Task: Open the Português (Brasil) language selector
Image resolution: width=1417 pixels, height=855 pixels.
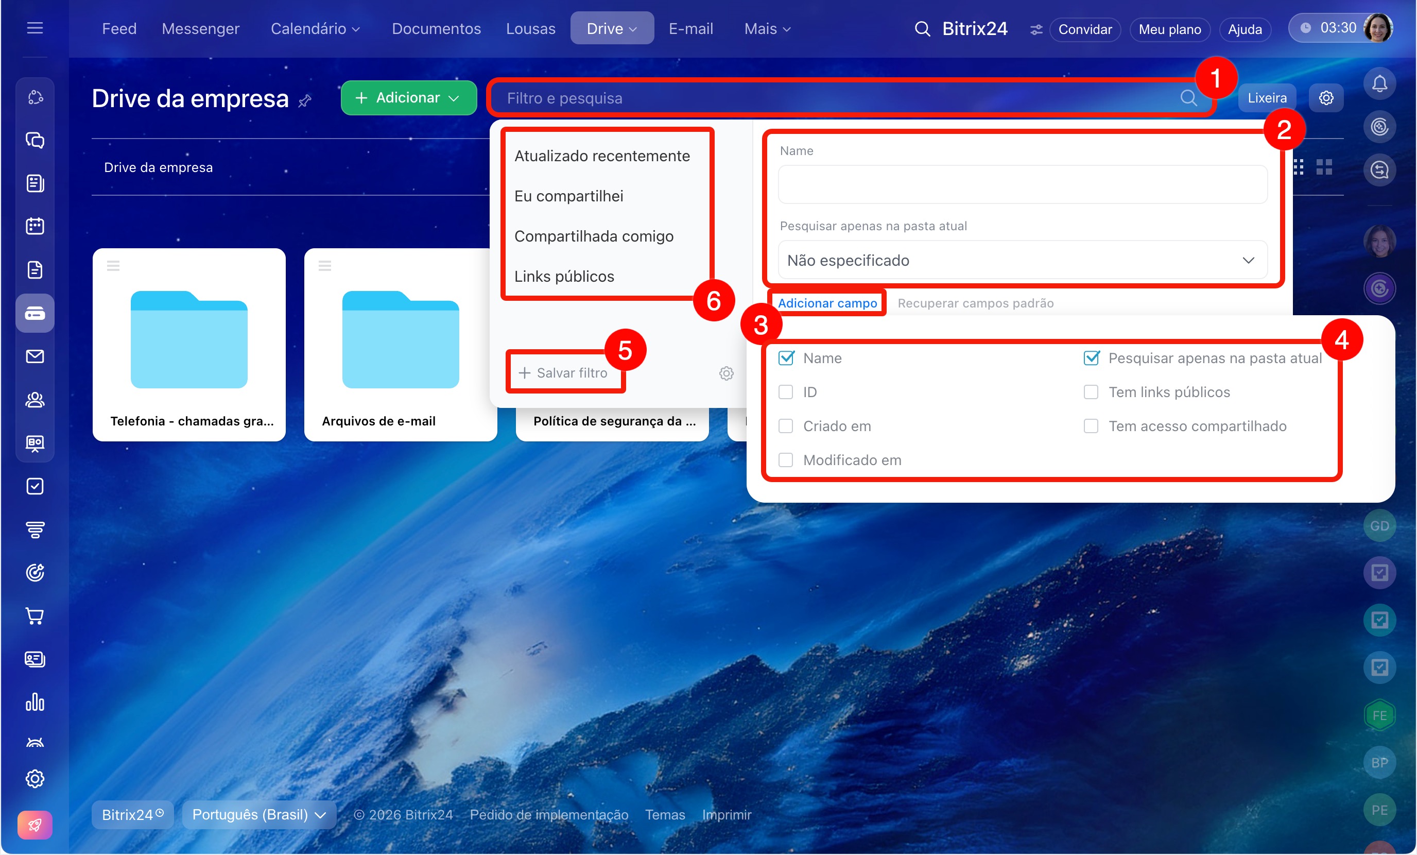Action: [259, 814]
